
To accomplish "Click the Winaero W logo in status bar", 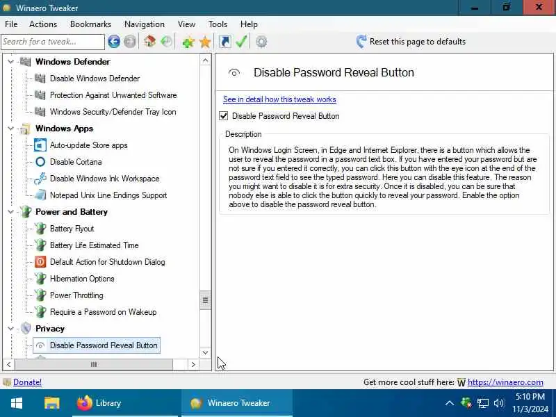I will 461,383.
